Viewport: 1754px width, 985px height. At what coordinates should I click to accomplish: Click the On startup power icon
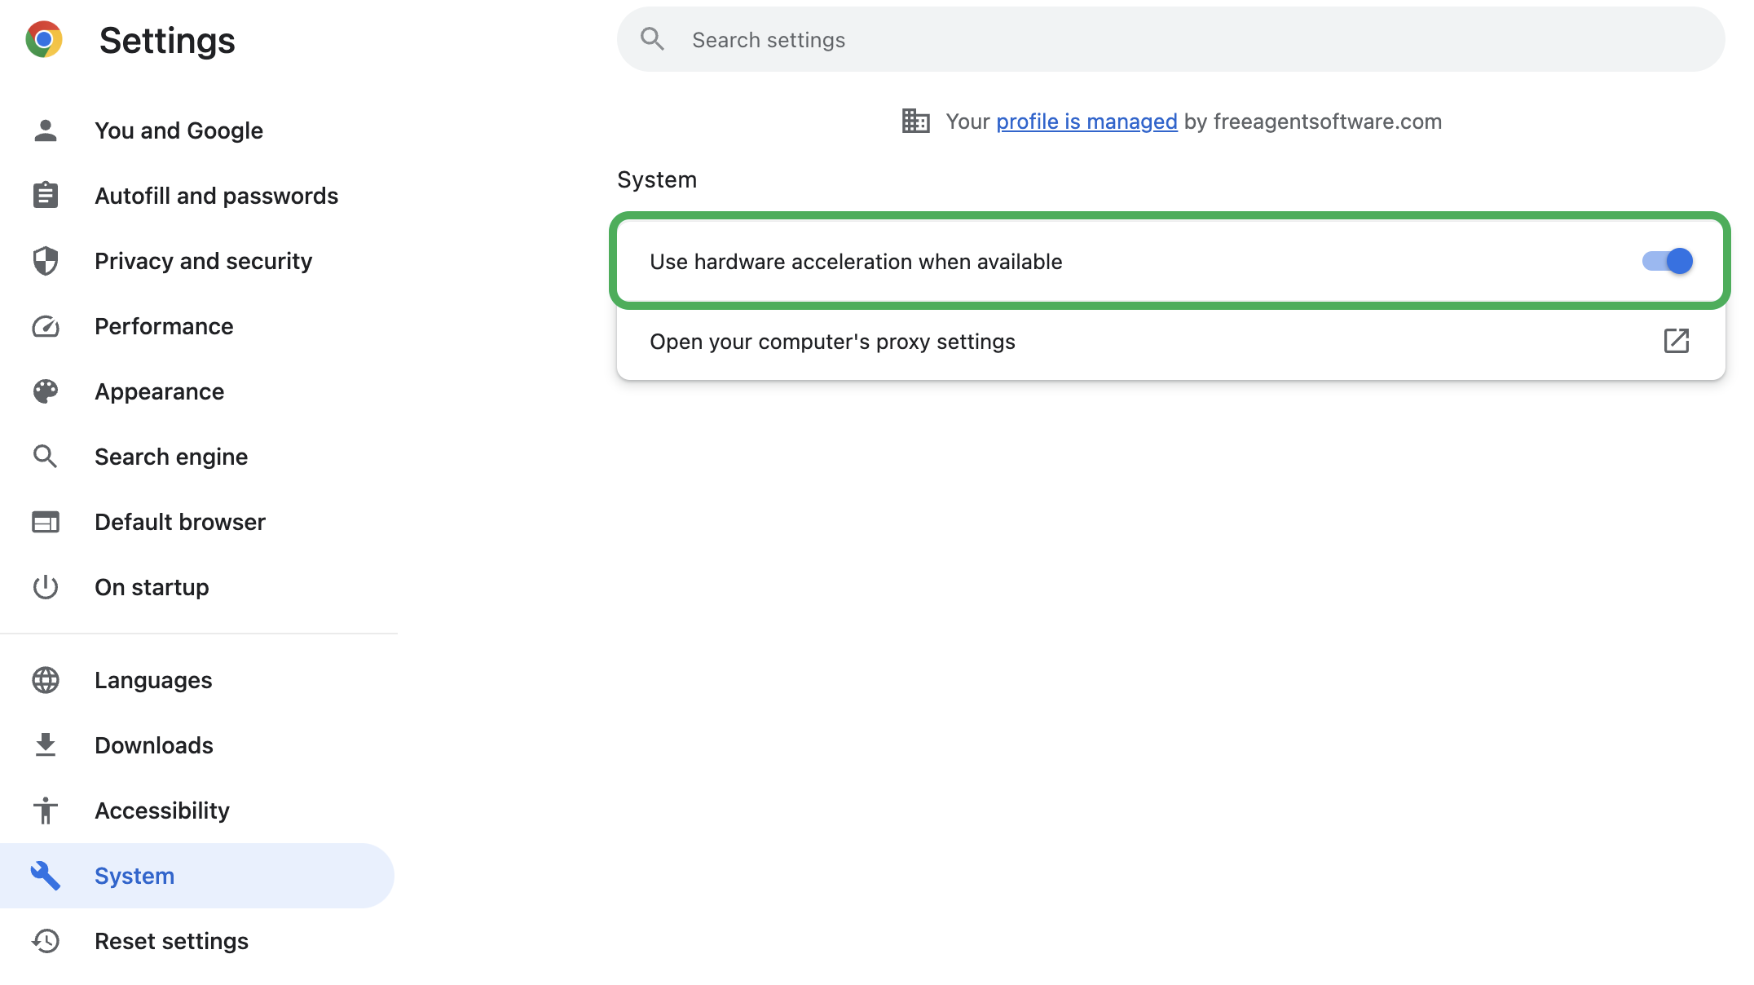46,587
